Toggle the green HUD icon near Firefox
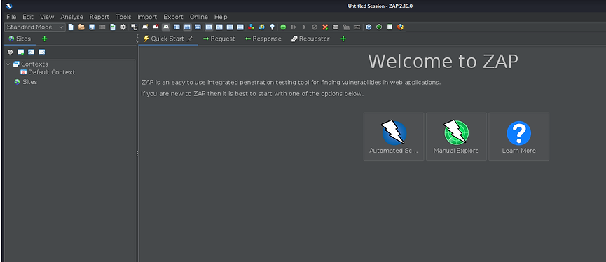The height and width of the screenshot is (262, 606). (379, 27)
